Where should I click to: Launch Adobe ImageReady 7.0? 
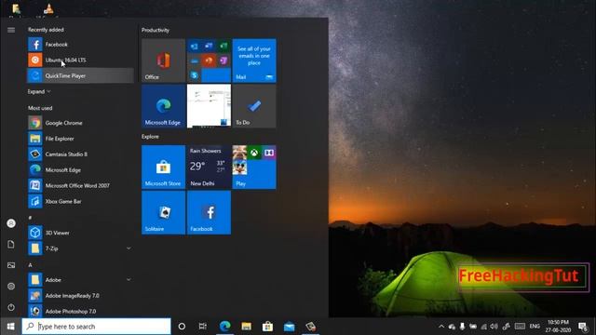coord(80,295)
